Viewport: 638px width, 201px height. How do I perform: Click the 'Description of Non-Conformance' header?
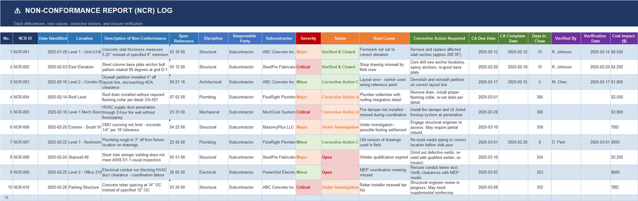135,38
